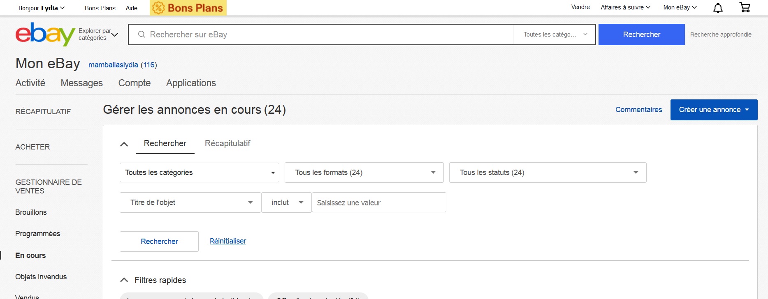The height and width of the screenshot is (299, 768).
Task: Open the shopping cart
Action: 745,7
